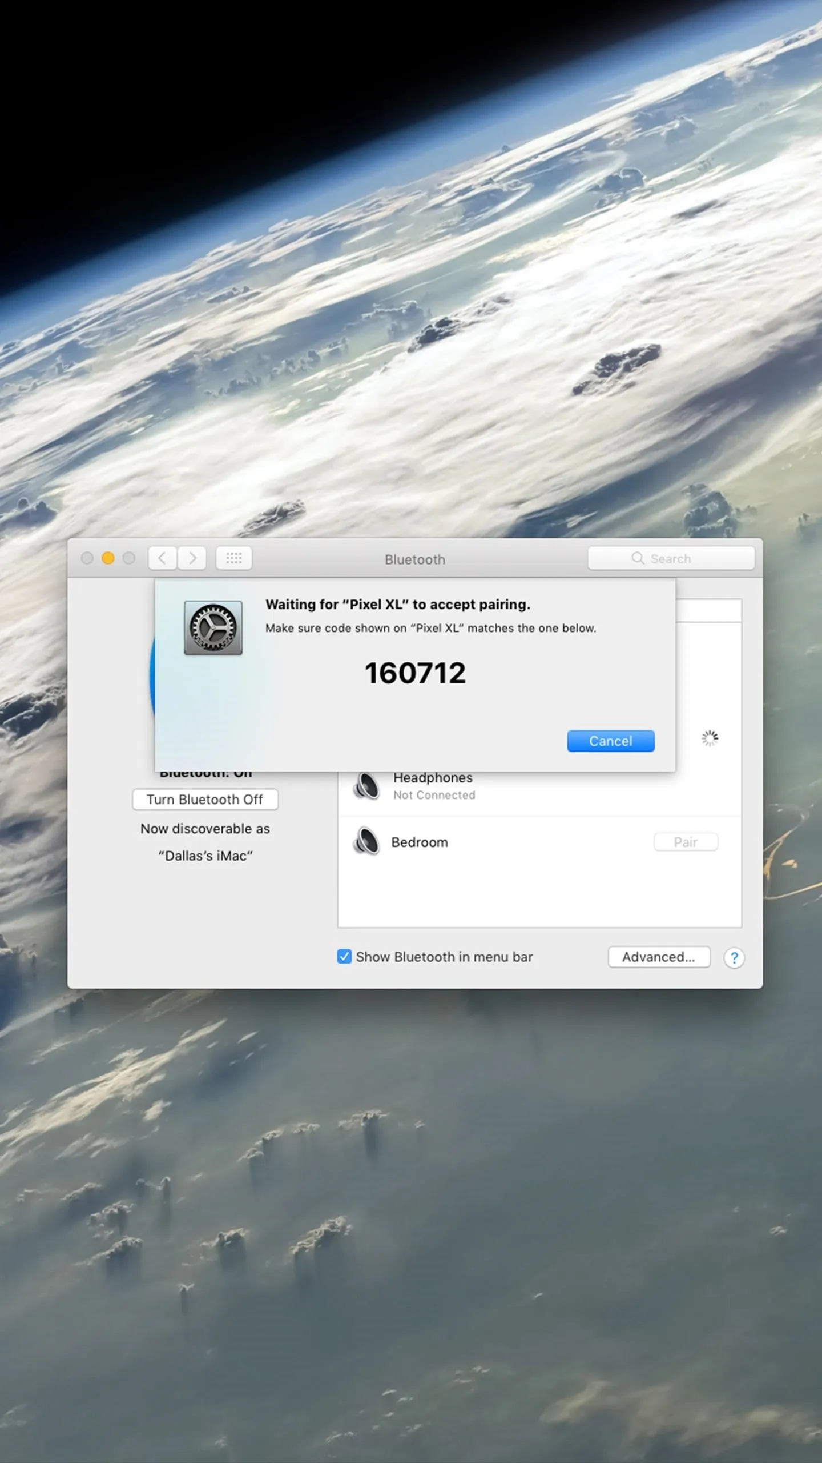Click the Headphones speaker icon

[366, 786]
